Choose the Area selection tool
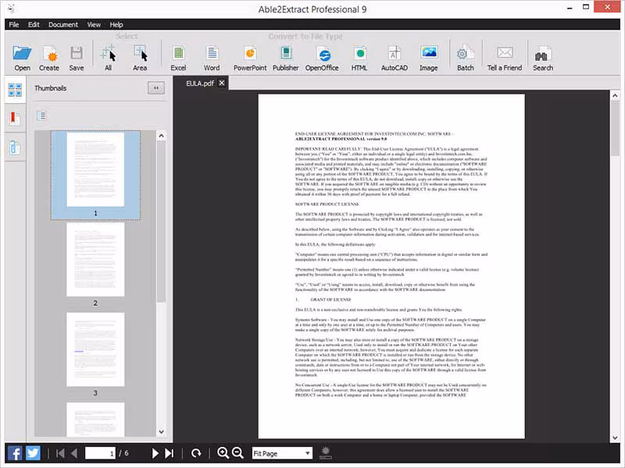The image size is (625, 468). [x=140, y=58]
